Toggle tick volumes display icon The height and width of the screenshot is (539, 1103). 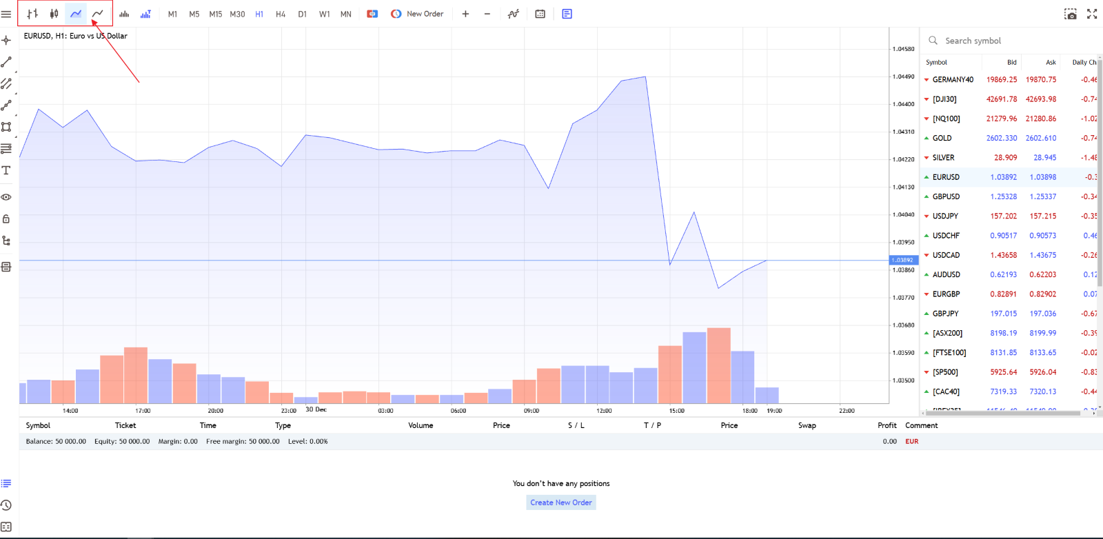click(x=124, y=14)
